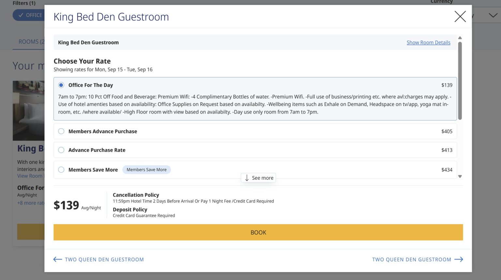The width and height of the screenshot is (501, 280).
Task: Select the Office For The Day rate
Action: coord(61,85)
